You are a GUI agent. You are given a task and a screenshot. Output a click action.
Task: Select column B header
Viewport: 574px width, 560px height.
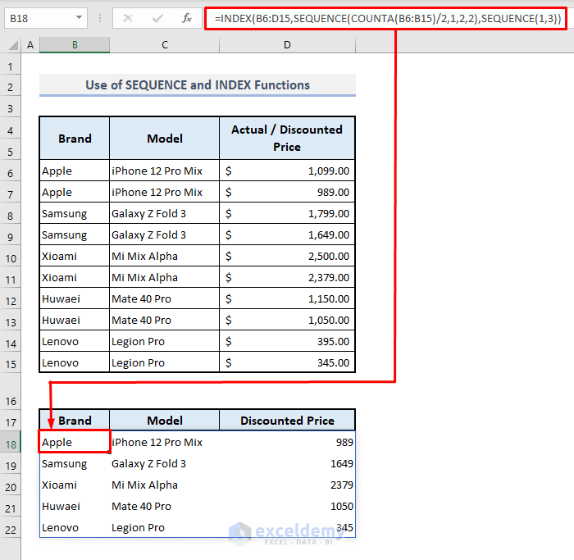coord(75,45)
